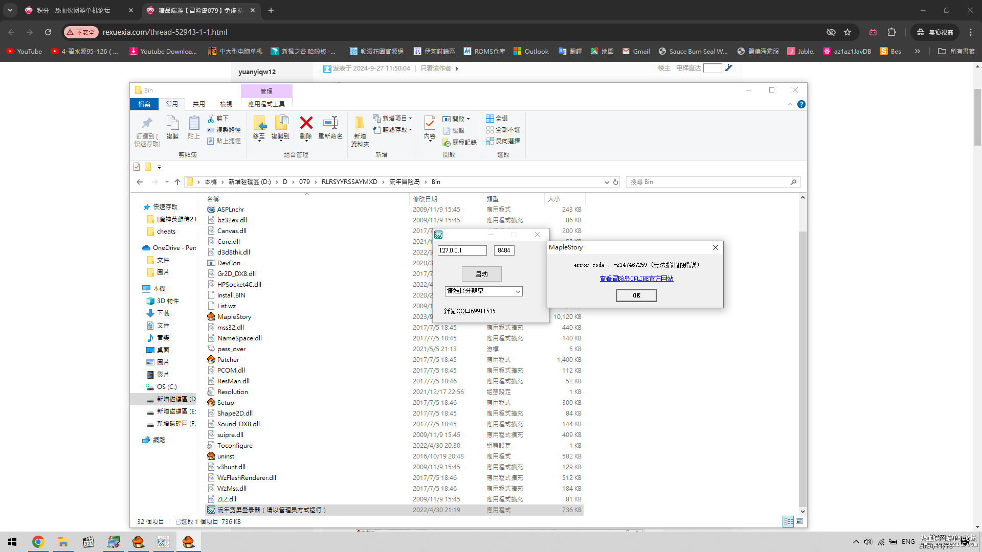Open the 檔案 File tab
This screenshot has height=552, width=982.
[x=144, y=104]
